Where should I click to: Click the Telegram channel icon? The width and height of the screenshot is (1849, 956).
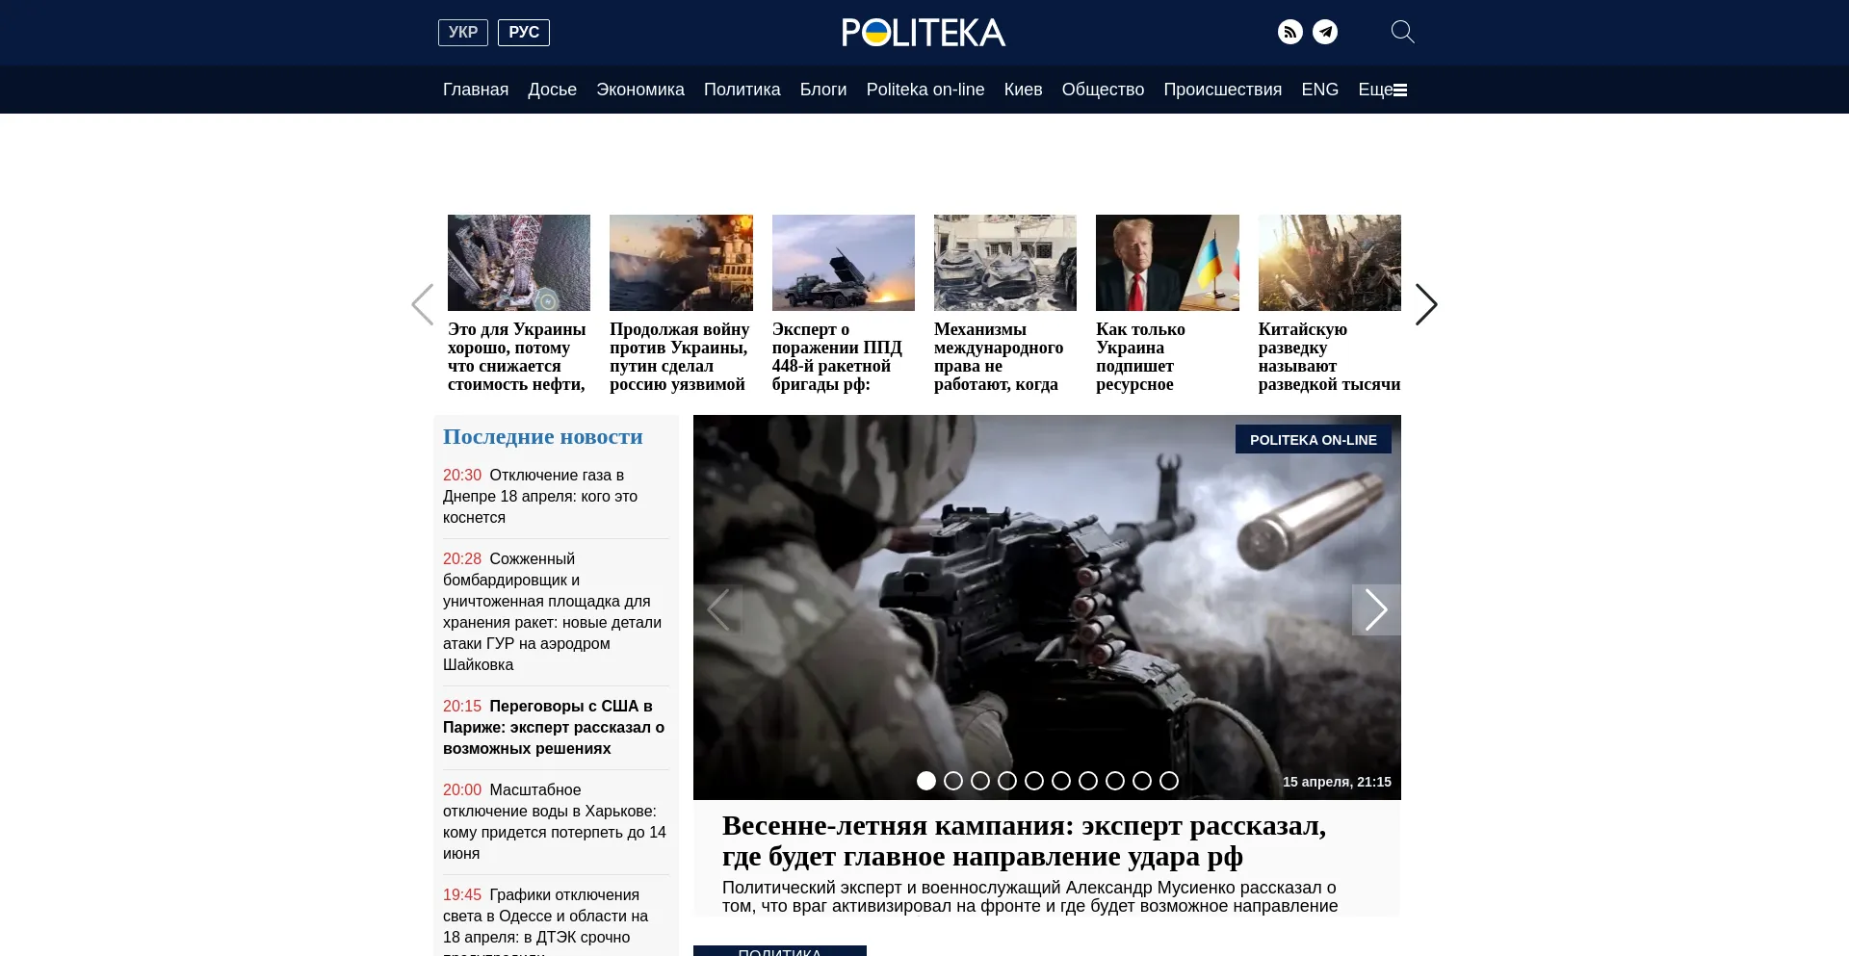(1325, 33)
